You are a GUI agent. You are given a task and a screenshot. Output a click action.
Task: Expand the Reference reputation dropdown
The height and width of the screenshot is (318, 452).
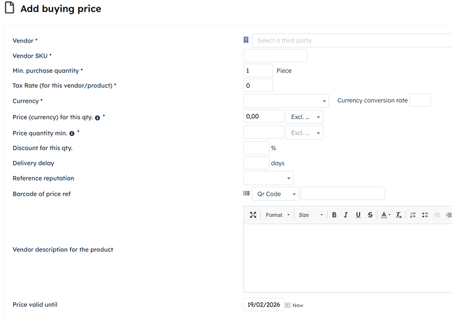click(268, 178)
